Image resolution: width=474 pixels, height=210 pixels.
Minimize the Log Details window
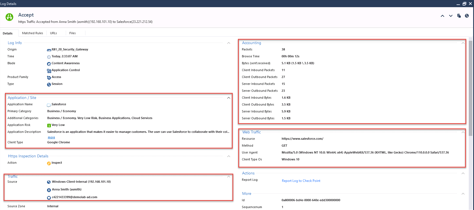(x=458, y=4)
